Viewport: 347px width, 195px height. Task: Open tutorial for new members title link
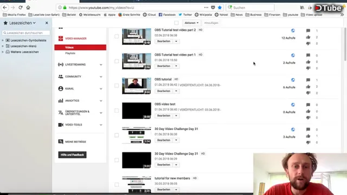[x=172, y=178]
